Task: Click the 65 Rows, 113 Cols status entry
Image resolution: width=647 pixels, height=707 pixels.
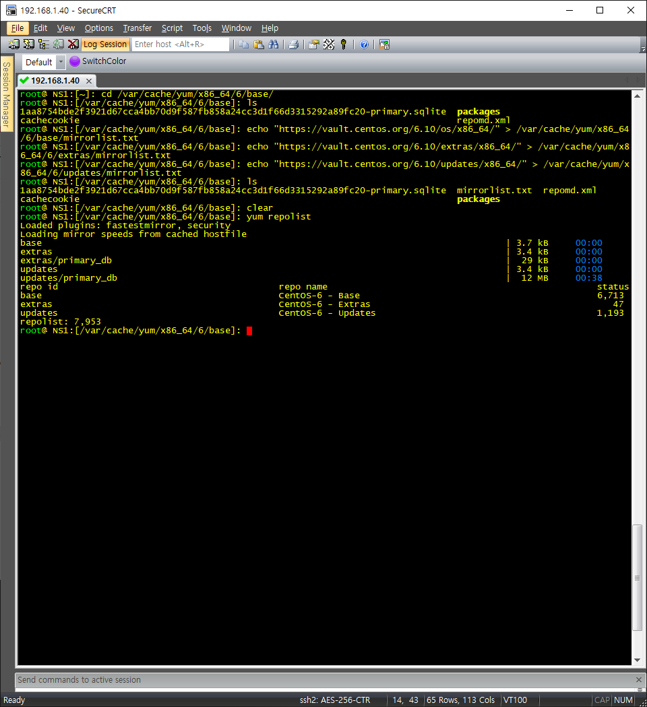Action: (x=461, y=700)
